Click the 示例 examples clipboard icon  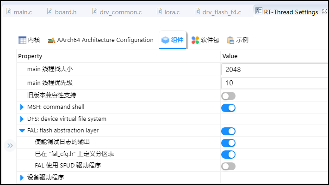[x=230, y=40]
